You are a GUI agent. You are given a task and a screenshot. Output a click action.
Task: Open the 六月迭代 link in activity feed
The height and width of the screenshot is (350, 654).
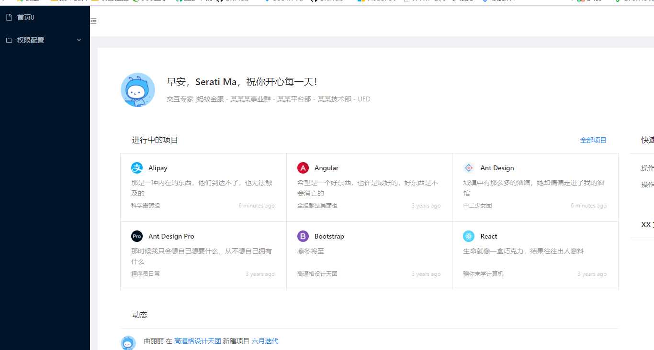[265, 341]
